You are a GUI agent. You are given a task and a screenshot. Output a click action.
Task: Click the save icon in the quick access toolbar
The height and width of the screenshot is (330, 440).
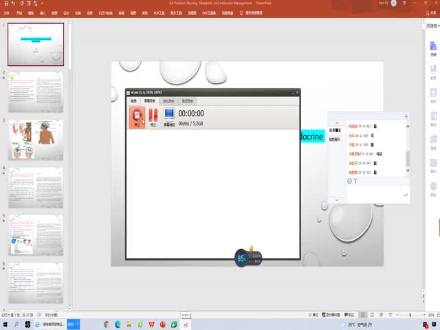[5, 3]
